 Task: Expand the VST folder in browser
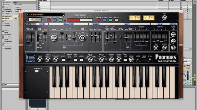(x=14, y=18)
